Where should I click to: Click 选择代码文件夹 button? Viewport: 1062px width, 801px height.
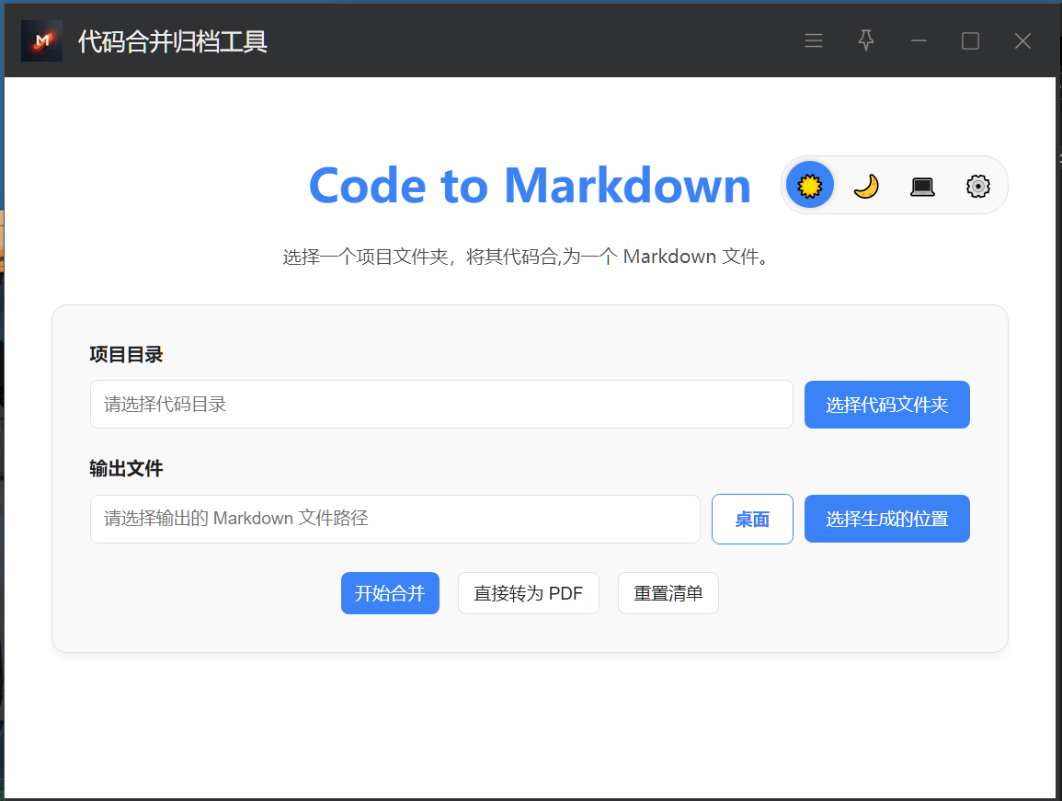click(886, 405)
